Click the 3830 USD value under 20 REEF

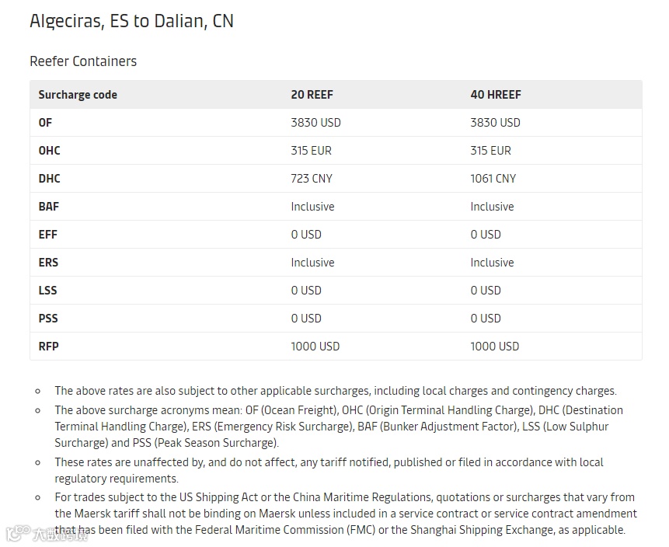[x=315, y=123]
